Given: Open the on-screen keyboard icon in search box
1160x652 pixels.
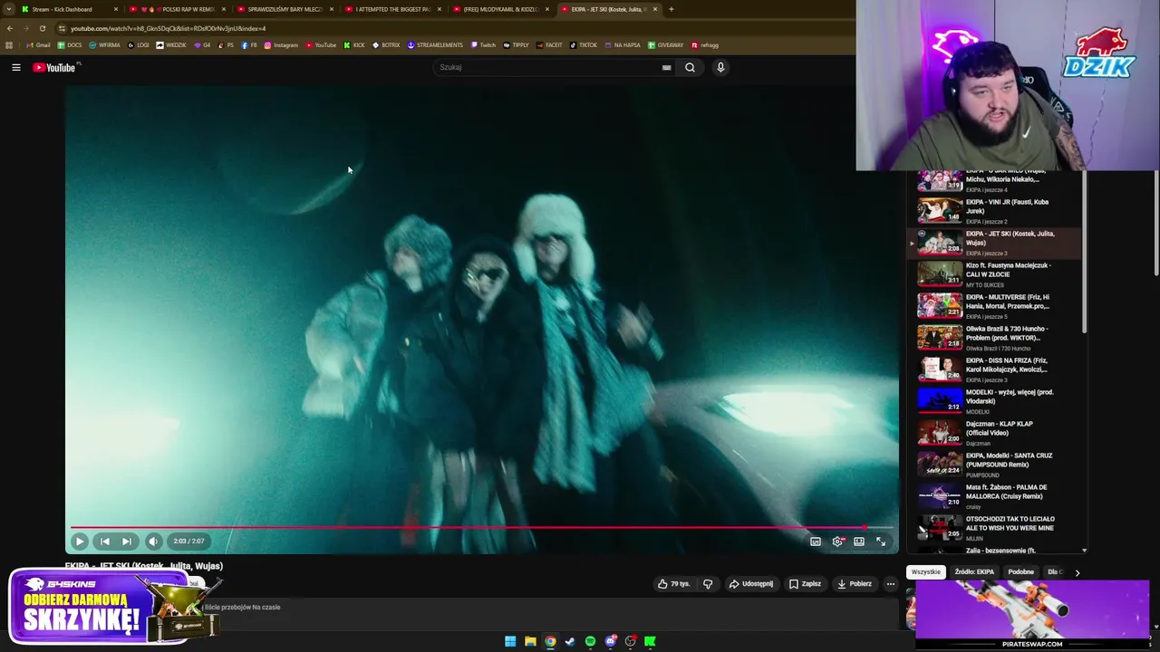Looking at the screenshot, I should tap(666, 67).
